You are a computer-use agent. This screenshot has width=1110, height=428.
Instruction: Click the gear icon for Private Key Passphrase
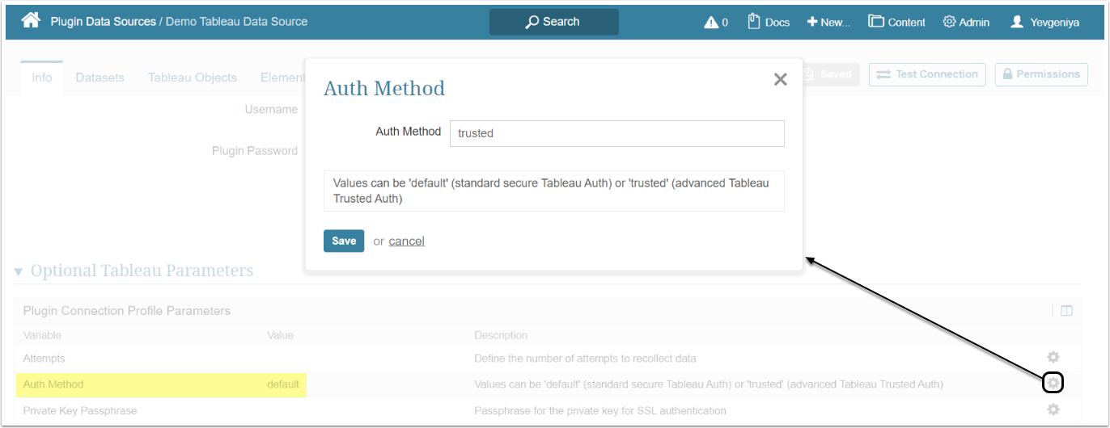[x=1053, y=409]
